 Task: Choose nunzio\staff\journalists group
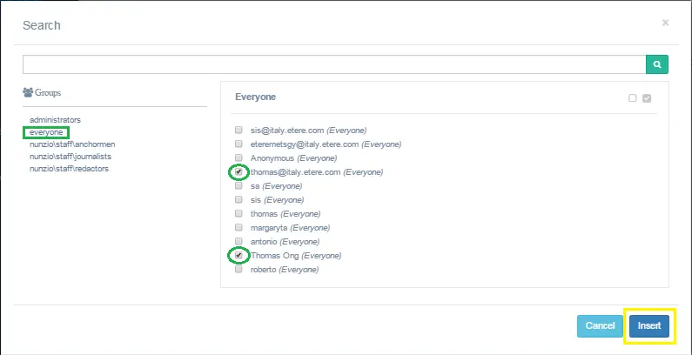71,157
